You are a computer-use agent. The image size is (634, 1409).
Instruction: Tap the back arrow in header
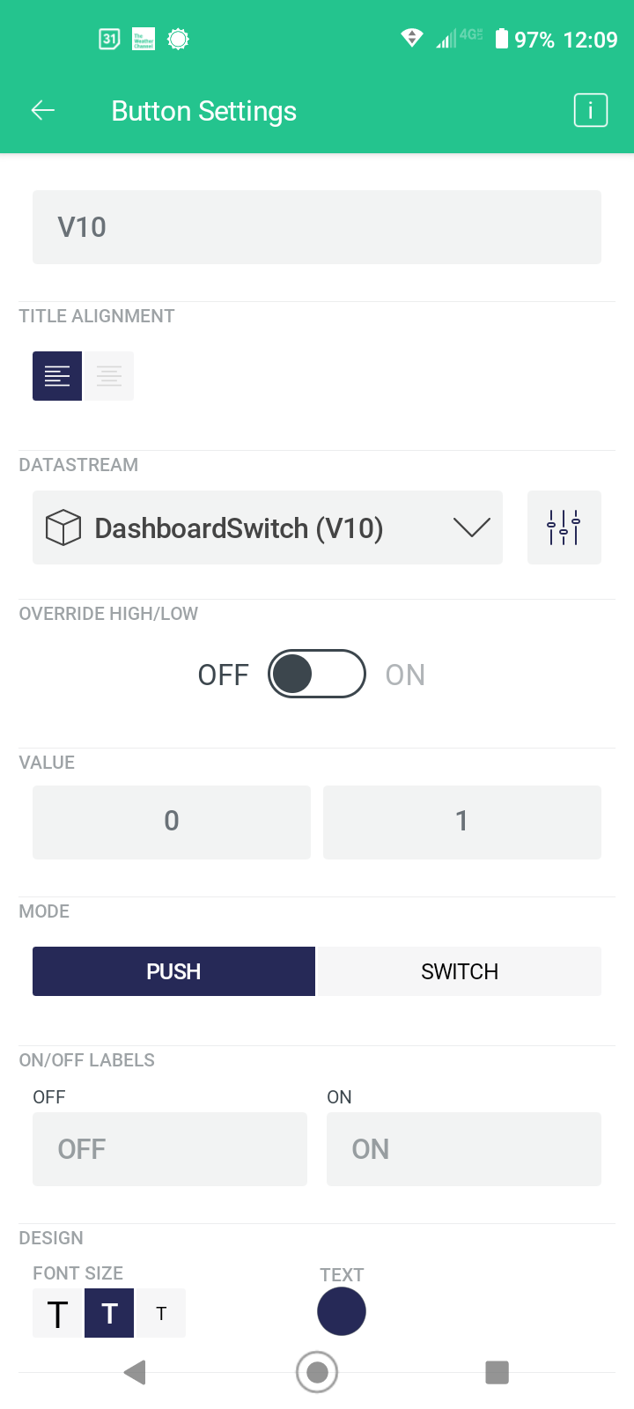tap(43, 110)
